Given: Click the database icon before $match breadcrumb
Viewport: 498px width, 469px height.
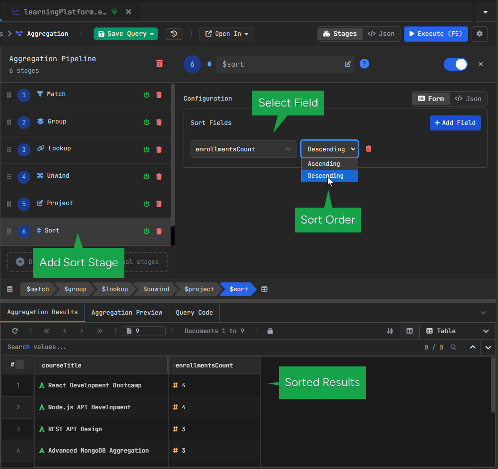Looking at the screenshot, I should 10,289.
